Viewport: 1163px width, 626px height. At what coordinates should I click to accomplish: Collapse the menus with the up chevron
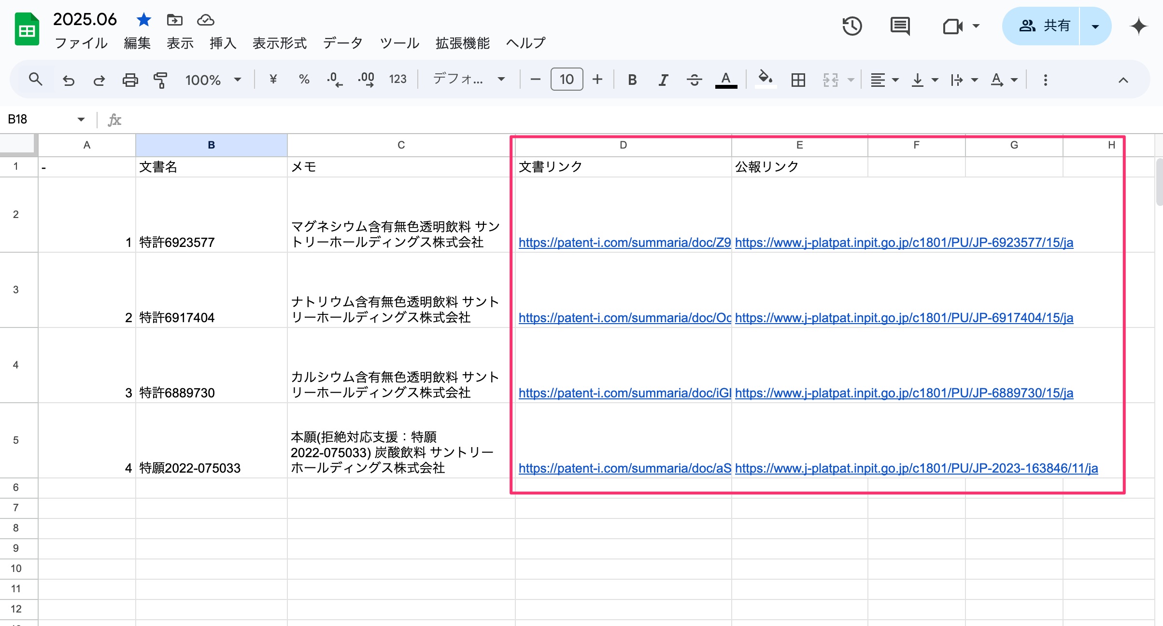coord(1123,80)
